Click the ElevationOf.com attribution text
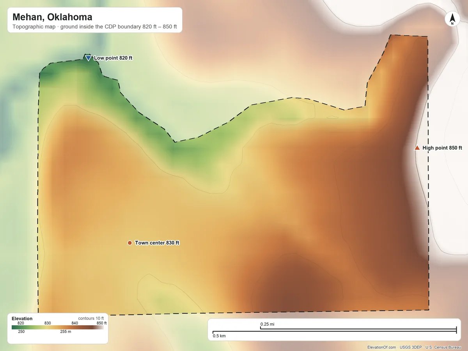 pyautogui.click(x=415, y=347)
